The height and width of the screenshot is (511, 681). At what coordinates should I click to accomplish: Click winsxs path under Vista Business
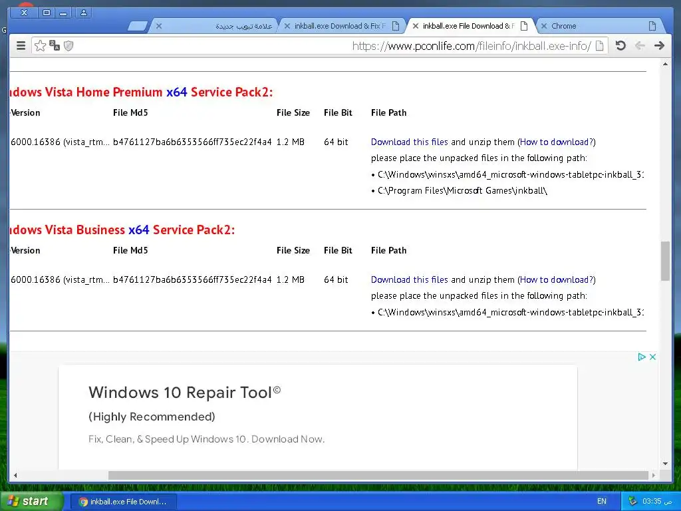[510, 313]
